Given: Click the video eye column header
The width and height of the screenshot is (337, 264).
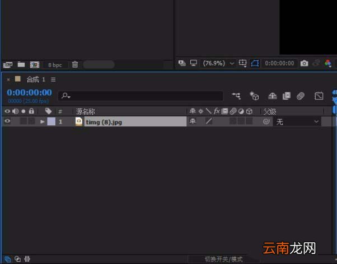Looking at the screenshot, I should pyautogui.click(x=7, y=111).
